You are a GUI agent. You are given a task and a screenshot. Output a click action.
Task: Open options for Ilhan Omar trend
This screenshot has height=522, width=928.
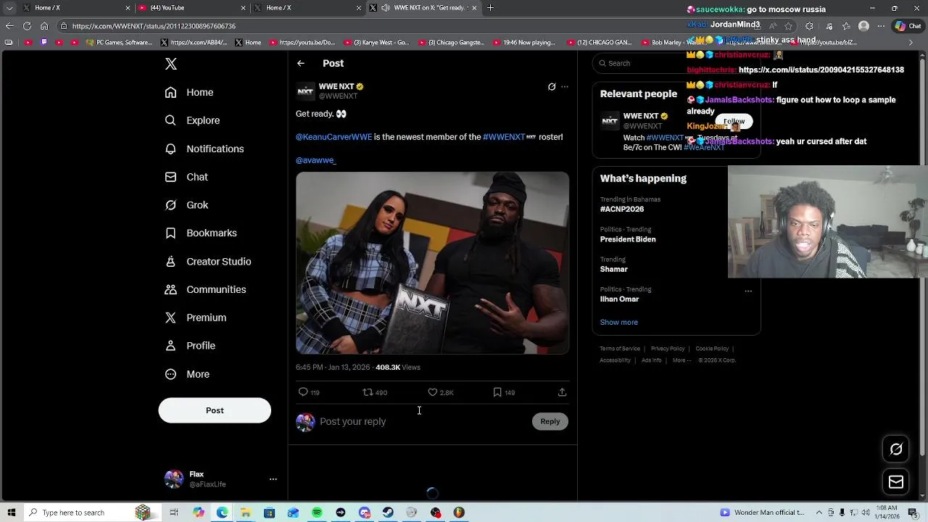pyautogui.click(x=748, y=291)
